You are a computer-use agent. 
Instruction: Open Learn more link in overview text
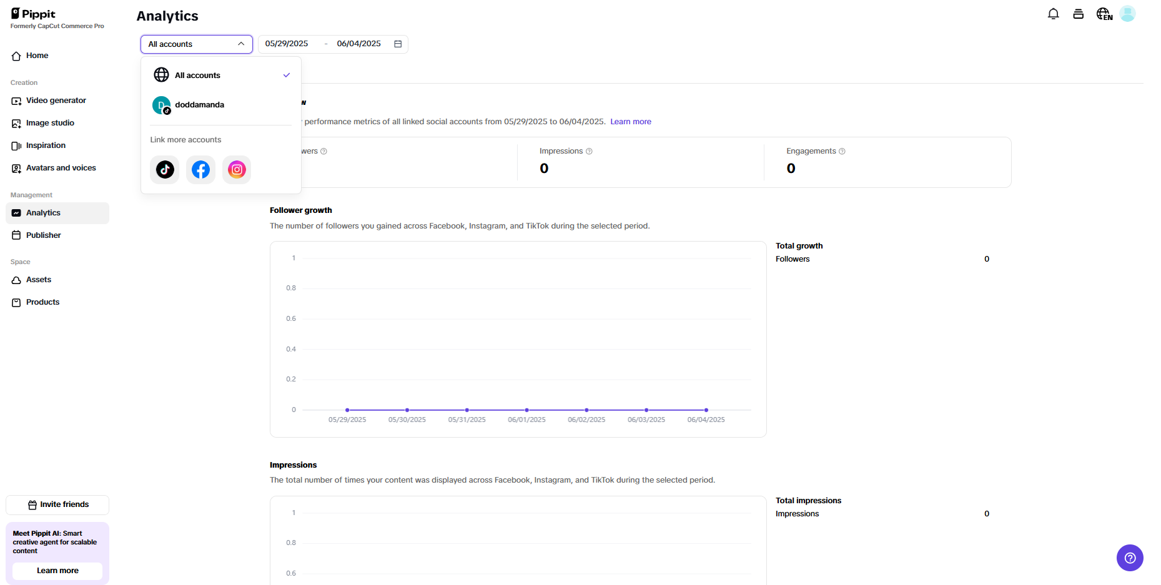click(630, 122)
